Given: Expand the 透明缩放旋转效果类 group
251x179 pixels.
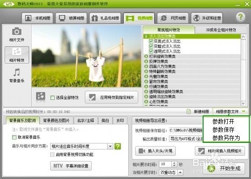Looking at the screenshot, I should [x=146, y=92].
